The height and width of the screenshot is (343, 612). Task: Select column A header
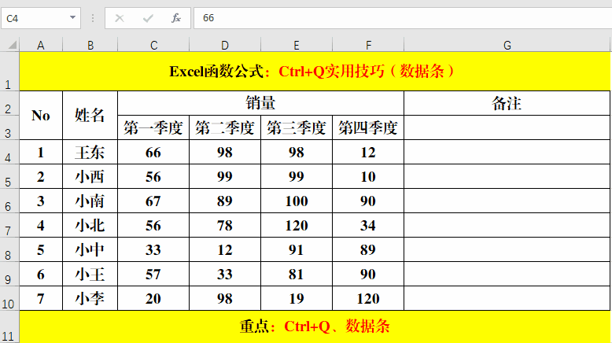41,45
